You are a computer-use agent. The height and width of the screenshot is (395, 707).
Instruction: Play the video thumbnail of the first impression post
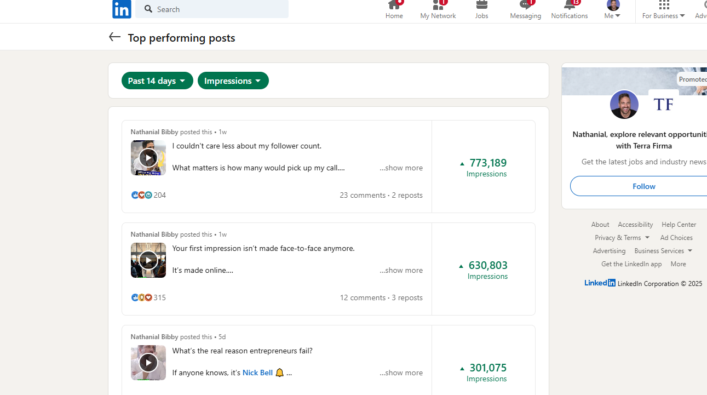coord(148,260)
